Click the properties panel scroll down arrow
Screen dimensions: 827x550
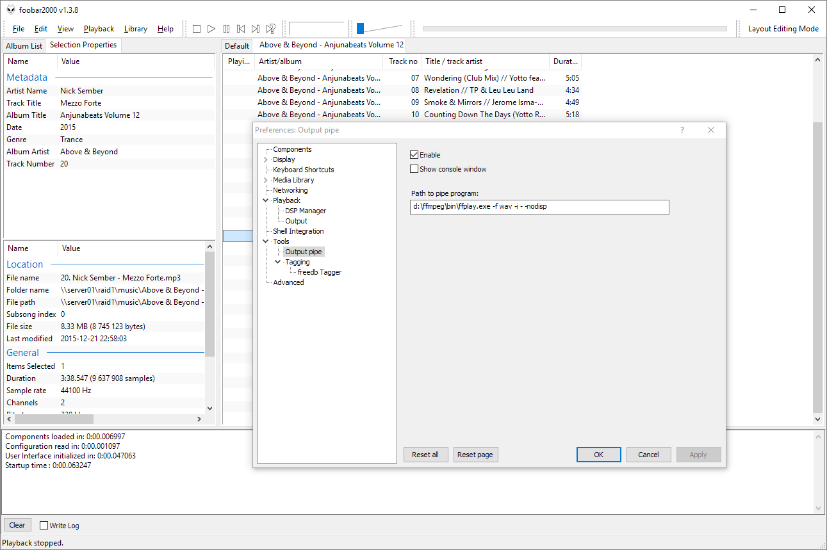click(209, 407)
